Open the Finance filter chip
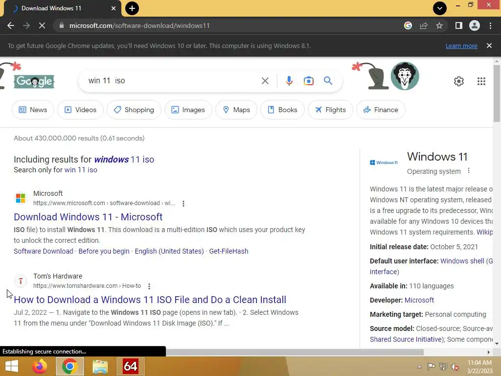 pyautogui.click(x=381, y=110)
